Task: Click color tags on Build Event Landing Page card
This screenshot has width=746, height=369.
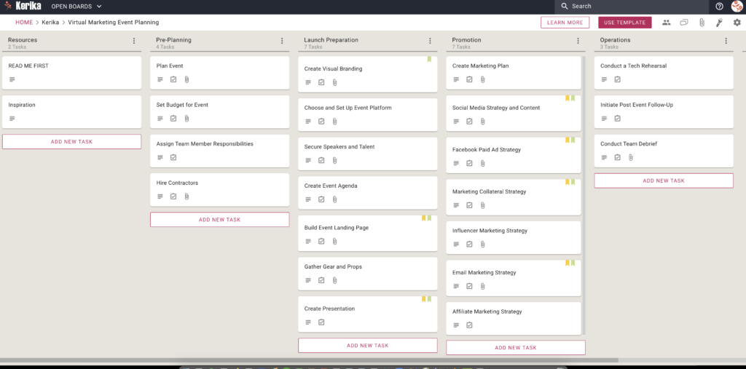Action: pos(426,218)
